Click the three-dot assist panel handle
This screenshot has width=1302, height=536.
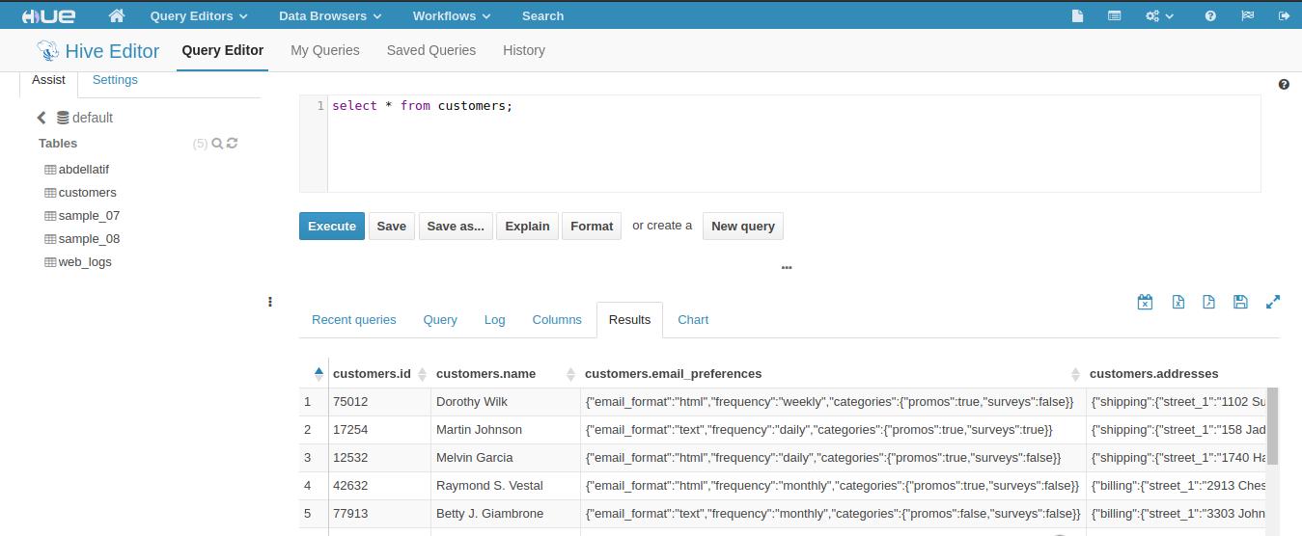pos(270,302)
